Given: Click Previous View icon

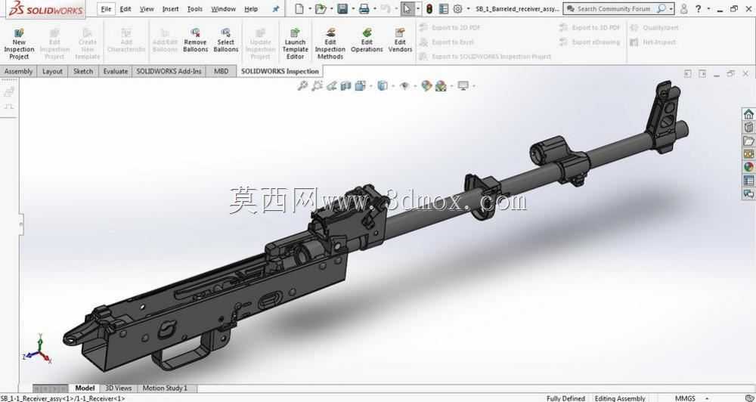Looking at the screenshot, I should pyautogui.click(x=331, y=86).
